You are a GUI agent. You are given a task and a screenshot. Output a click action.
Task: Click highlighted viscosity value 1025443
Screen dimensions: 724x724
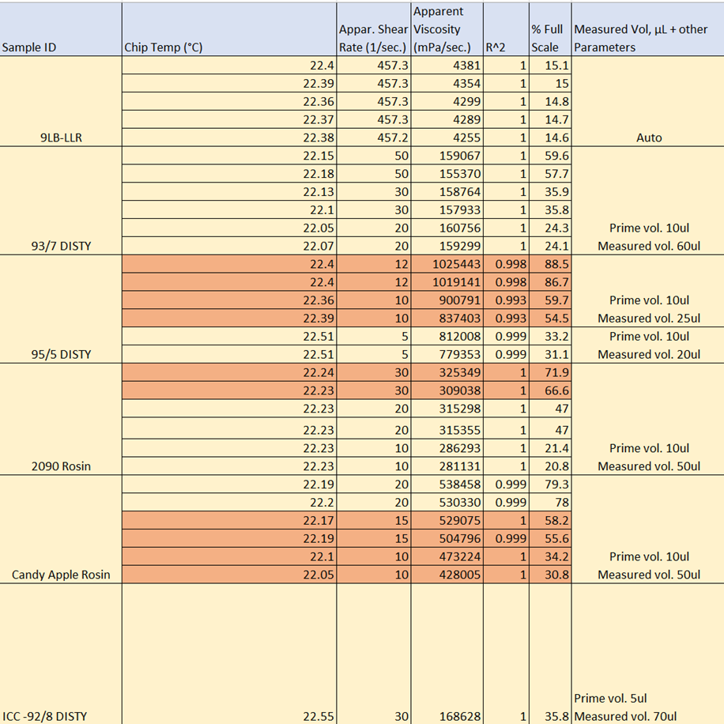[447, 264]
